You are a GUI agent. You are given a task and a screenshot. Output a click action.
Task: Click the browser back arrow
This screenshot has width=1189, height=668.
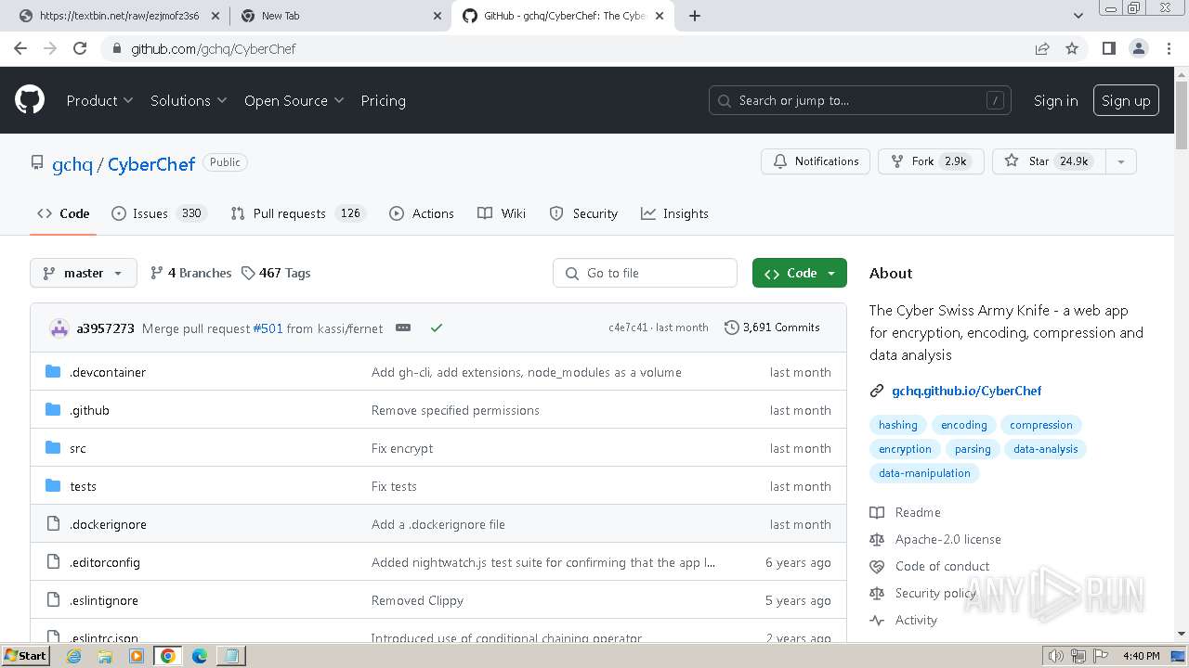click(x=20, y=48)
